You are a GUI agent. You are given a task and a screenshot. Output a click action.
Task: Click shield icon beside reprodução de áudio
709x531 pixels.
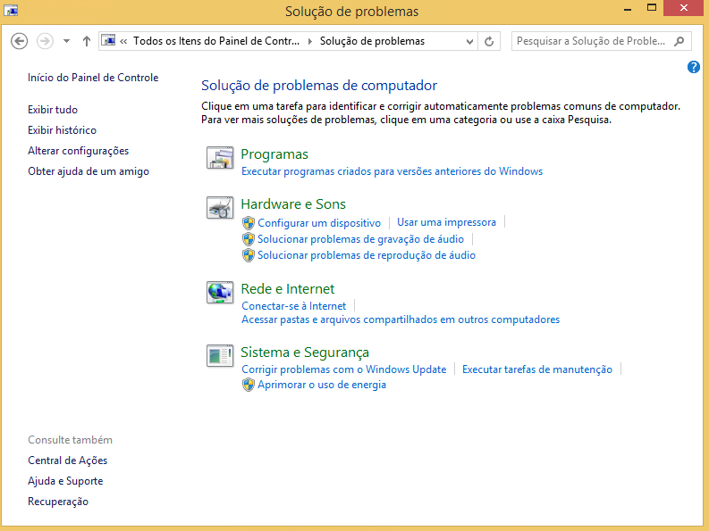(x=249, y=255)
